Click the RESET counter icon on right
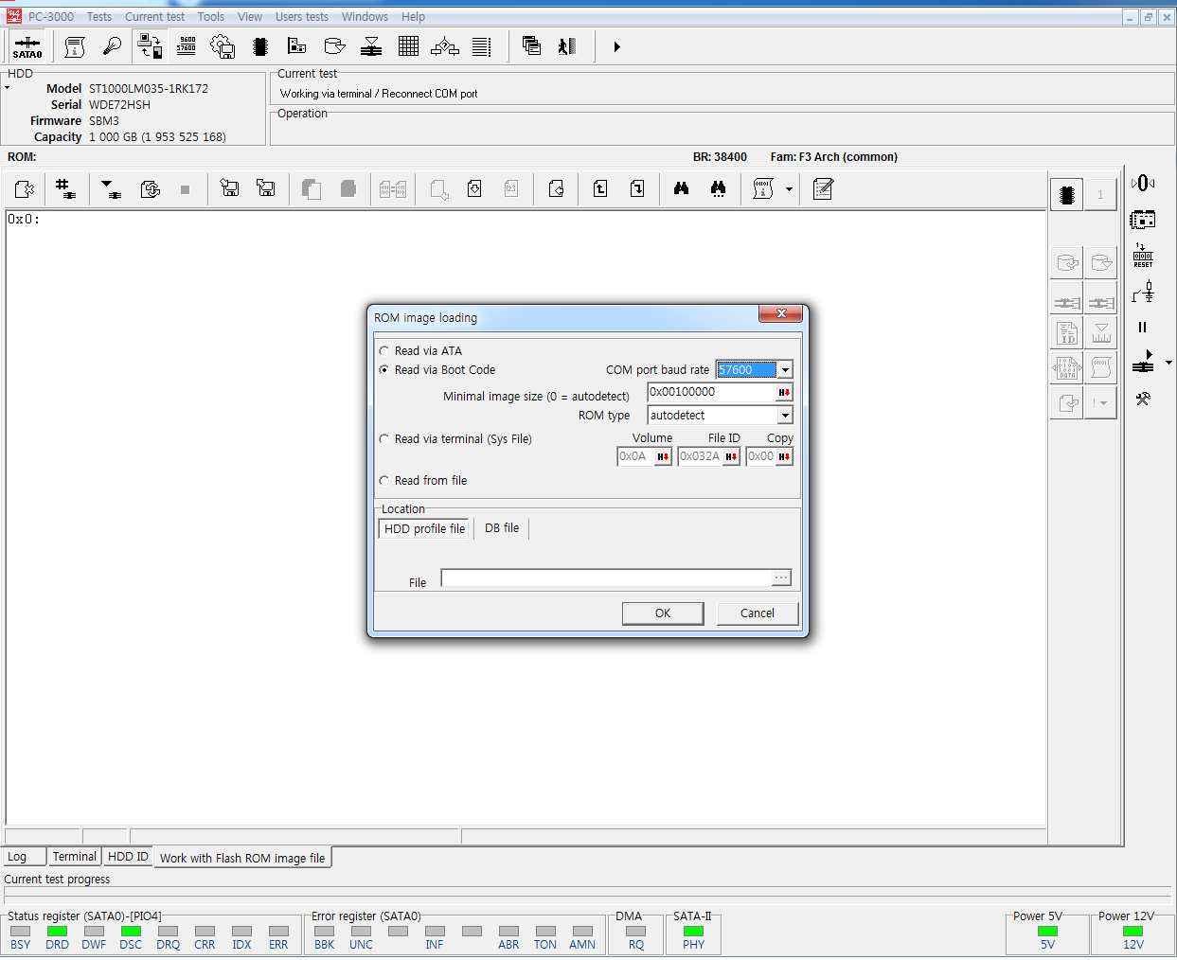This screenshot has height=960, width=1177. (x=1143, y=256)
